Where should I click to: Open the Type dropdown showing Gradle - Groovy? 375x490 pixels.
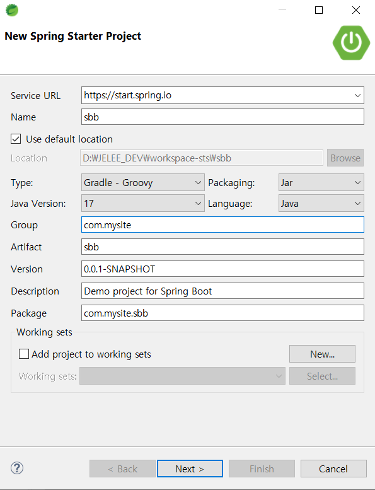pyautogui.click(x=142, y=182)
